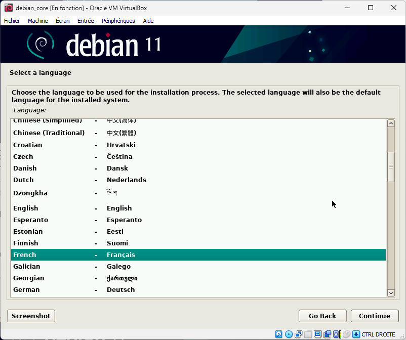
Task: Select the German language row
Action: click(198, 290)
